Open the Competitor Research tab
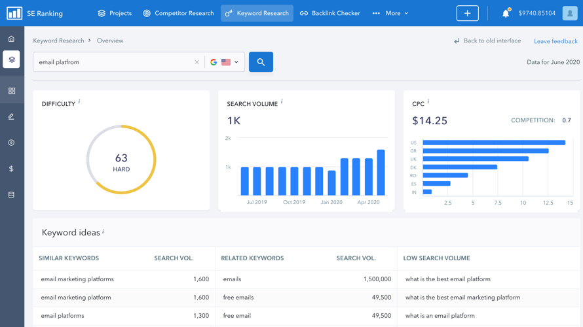583x327 pixels. pyautogui.click(x=178, y=13)
